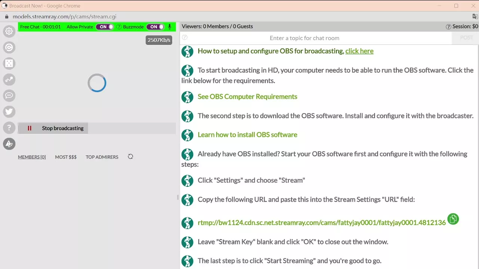
Task: Refresh the members list
Action: 130,157
